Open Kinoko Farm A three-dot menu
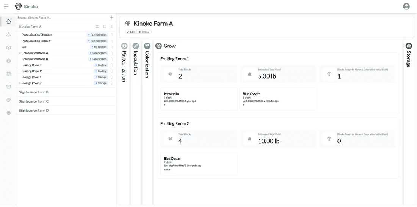Screen dimensions: 417x207 (x=112, y=27)
